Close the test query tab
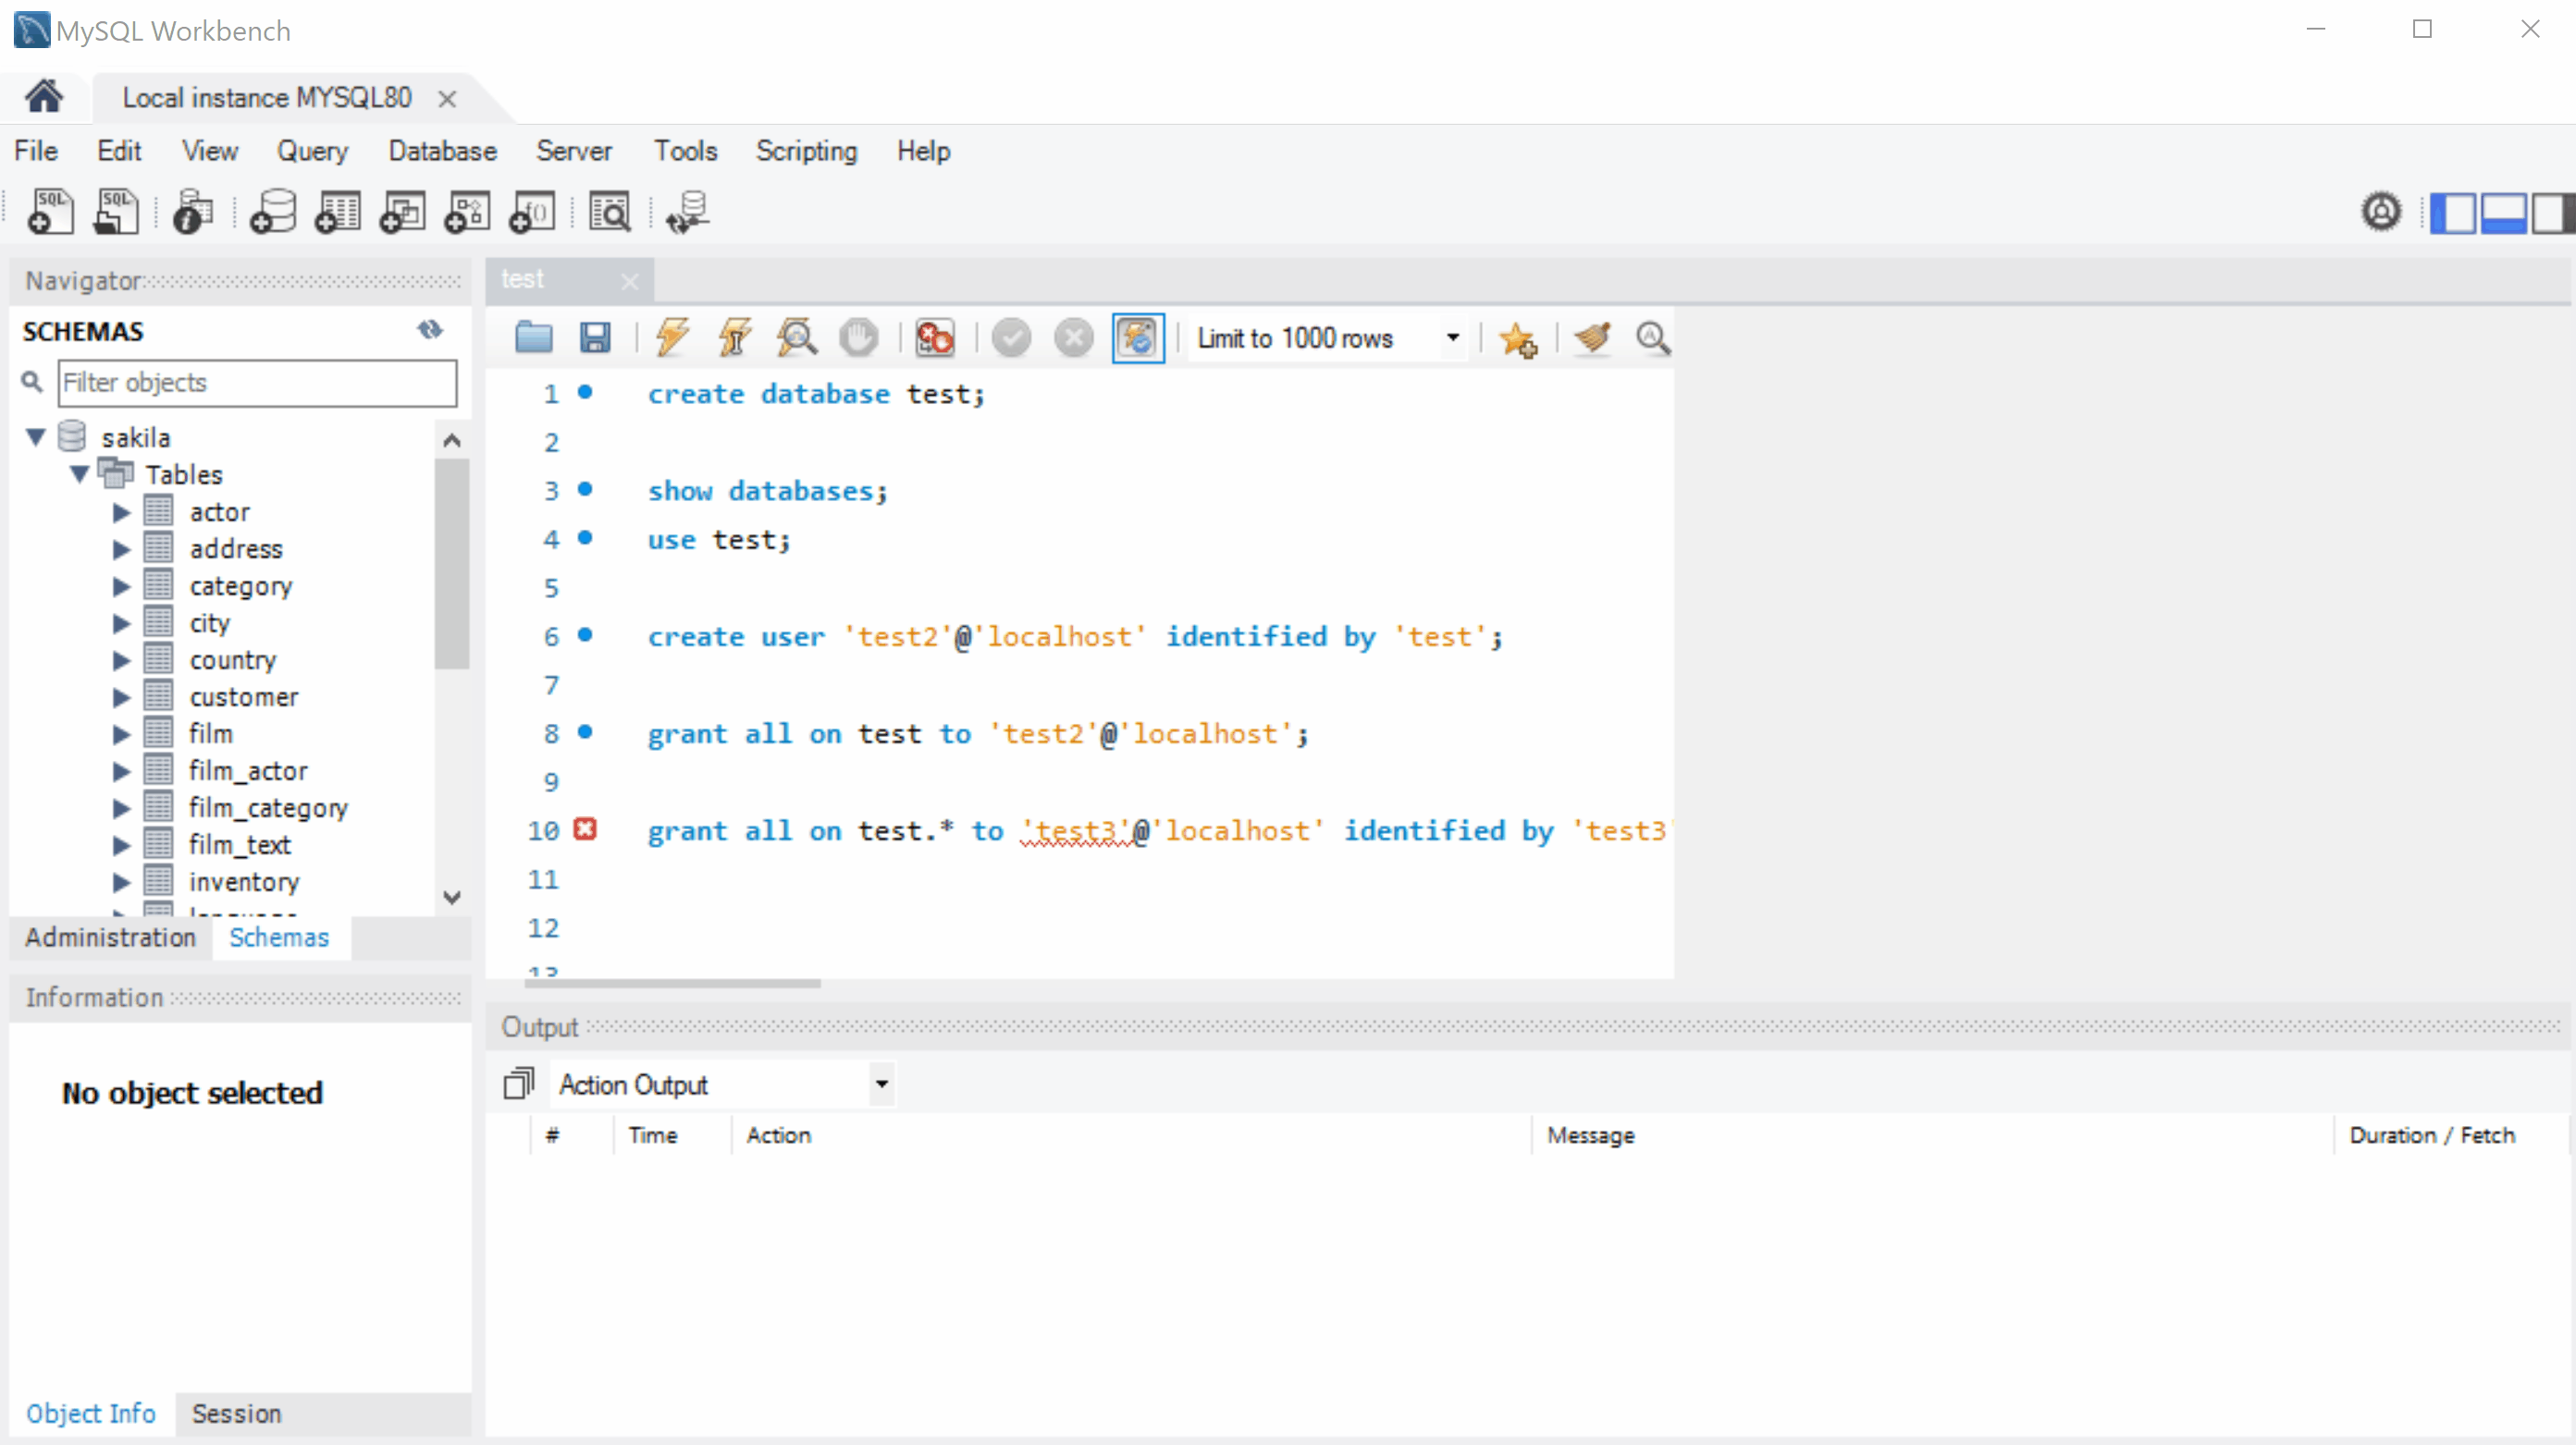Screen dimensions: 2576x1445 tap(629, 281)
